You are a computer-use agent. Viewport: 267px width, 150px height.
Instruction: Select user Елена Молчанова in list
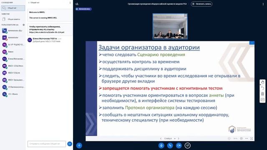(x=13, y=59)
